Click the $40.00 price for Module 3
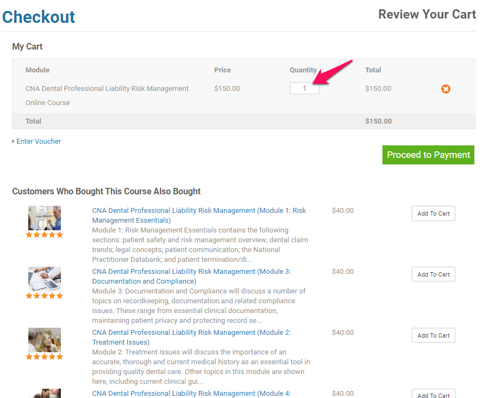The height and width of the screenshot is (398, 482). (x=343, y=271)
